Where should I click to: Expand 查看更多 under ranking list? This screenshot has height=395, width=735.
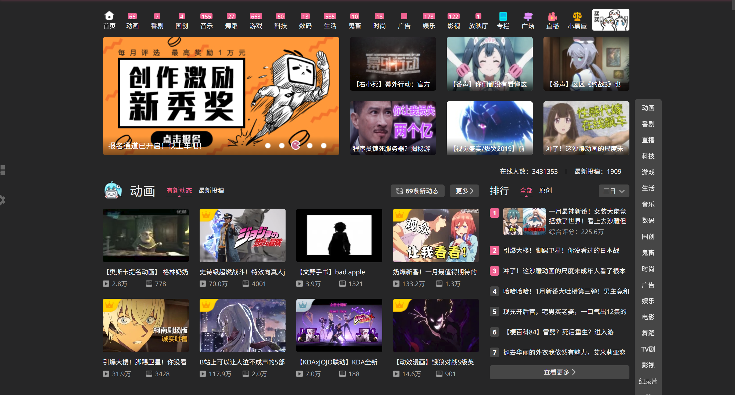(x=559, y=372)
